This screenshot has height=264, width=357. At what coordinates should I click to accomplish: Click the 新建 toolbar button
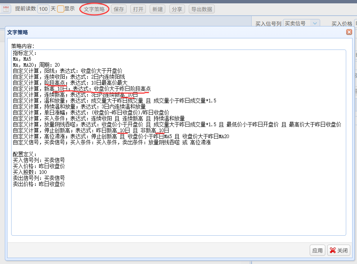(157, 9)
